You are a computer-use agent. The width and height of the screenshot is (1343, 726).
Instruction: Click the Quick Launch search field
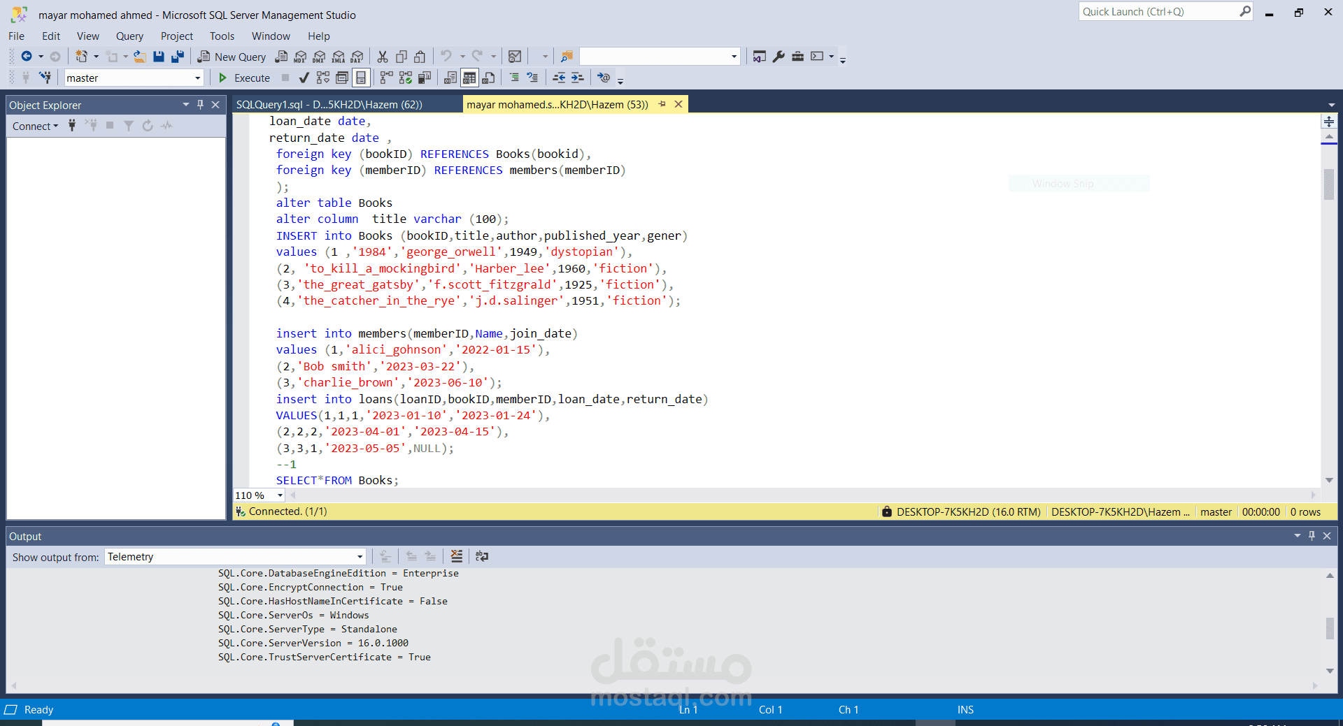(1166, 12)
